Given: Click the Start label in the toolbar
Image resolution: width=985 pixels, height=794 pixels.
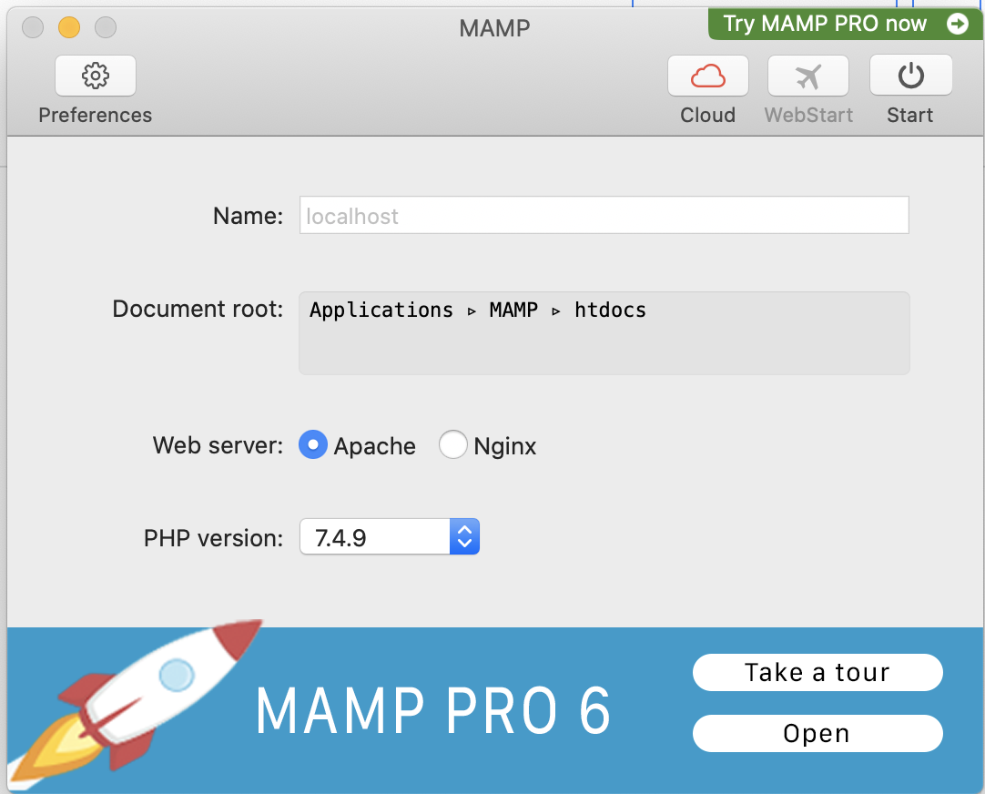Looking at the screenshot, I should click(x=909, y=115).
